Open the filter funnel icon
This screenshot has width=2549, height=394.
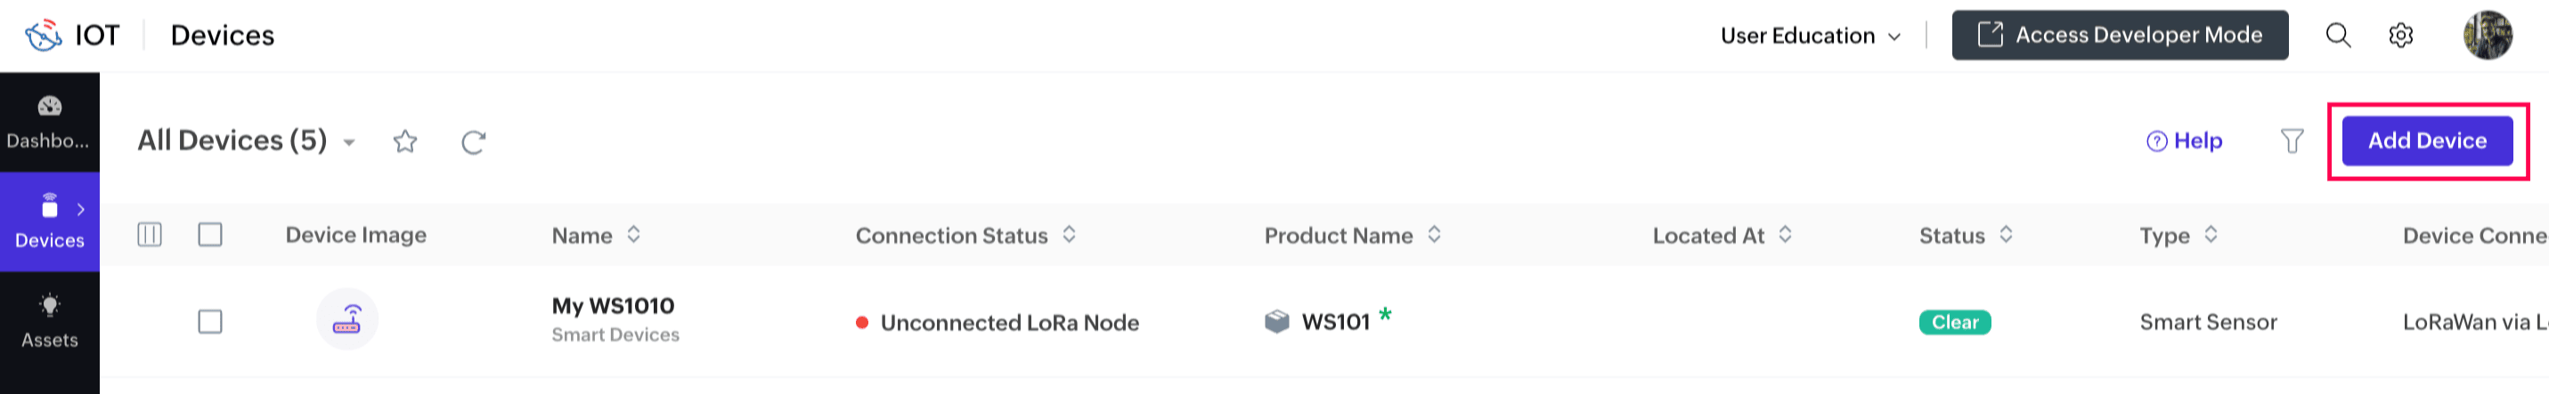(2292, 141)
